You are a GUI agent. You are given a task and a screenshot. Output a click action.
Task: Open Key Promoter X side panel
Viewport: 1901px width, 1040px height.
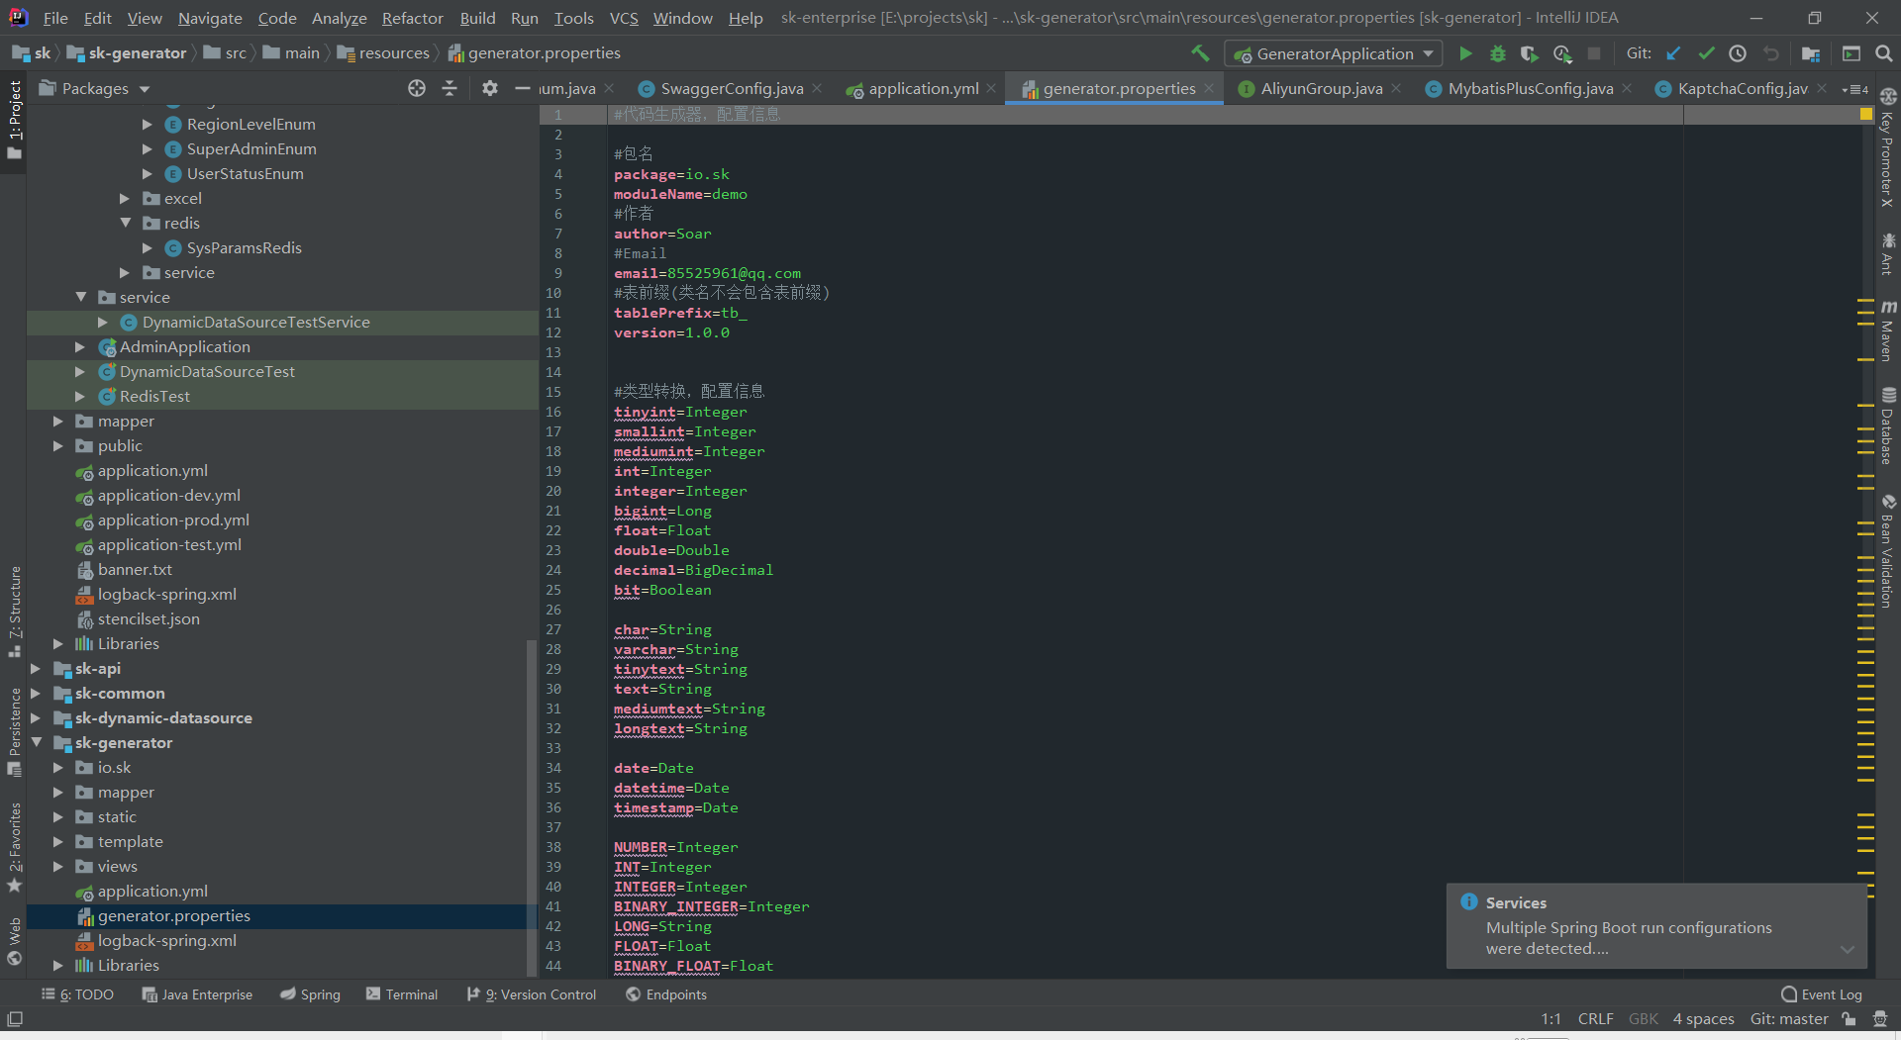(x=1887, y=148)
